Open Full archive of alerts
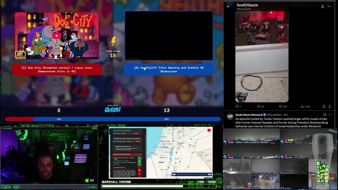The height and width of the screenshot is (190, 338). point(138,154)
